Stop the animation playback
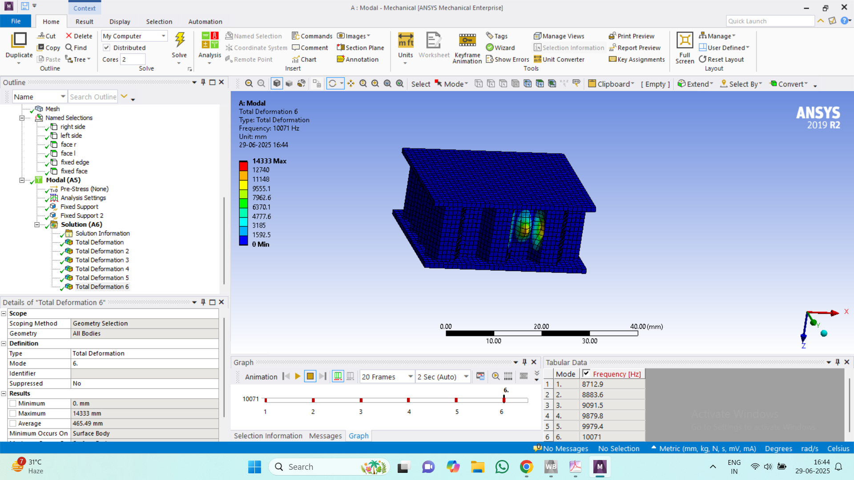Screen dimensions: 854x480 310,376
